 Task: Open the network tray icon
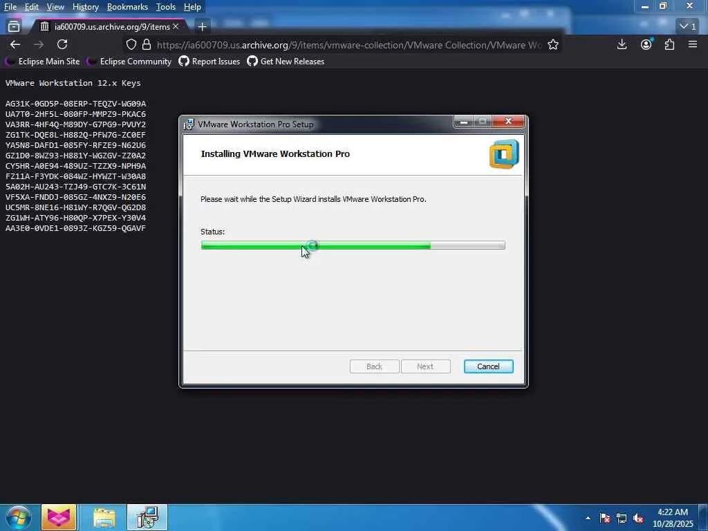[x=622, y=518]
